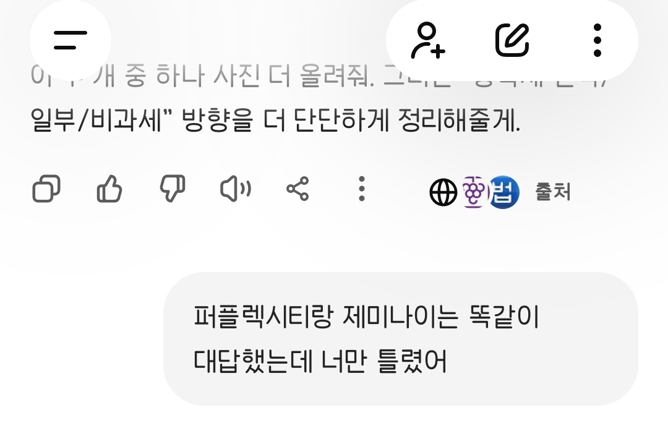Give the response a thumbs up
The height and width of the screenshot is (444, 668).
tap(109, 189)
